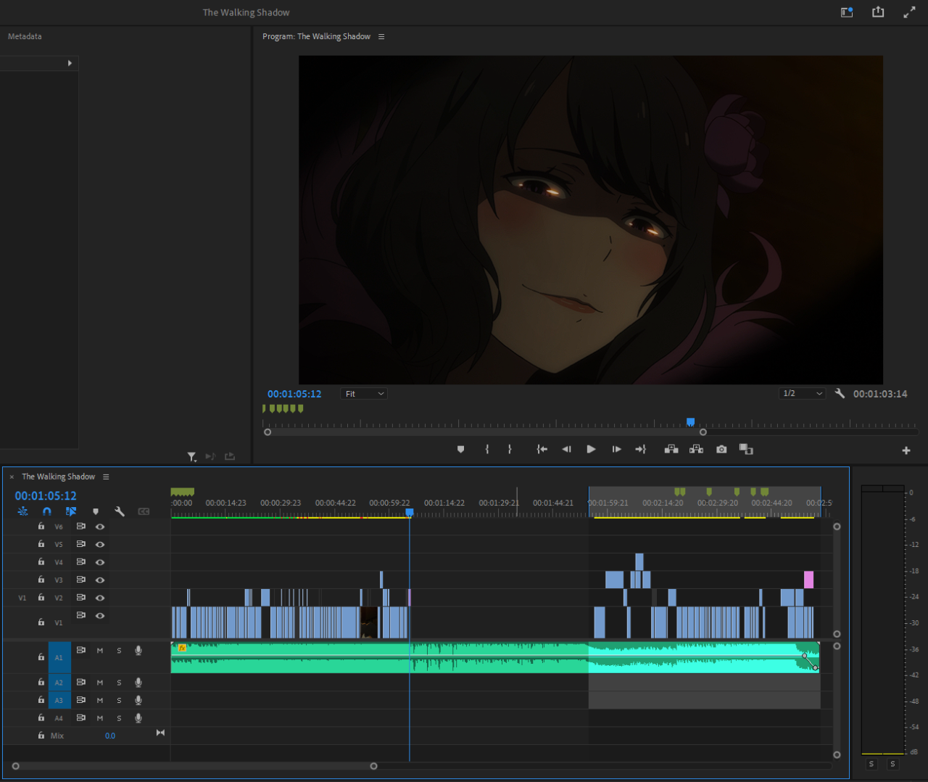Click the fx badge on audio clip
The height and width of the screenshot is (782, 928).
point(182,648)
